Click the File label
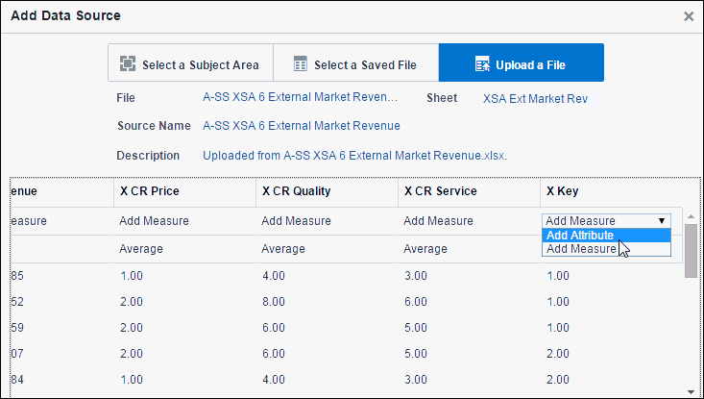Image resolution: width=704 pixels, height=399 pixels. pos(126,98)
